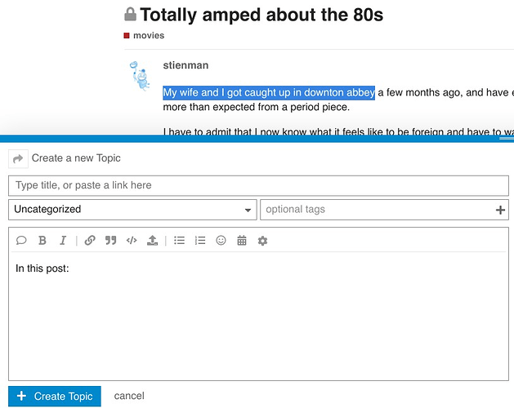Click stienman's avatar image
Image resolution: width=514 pixels, height=408 pixels.
[140, 76]
